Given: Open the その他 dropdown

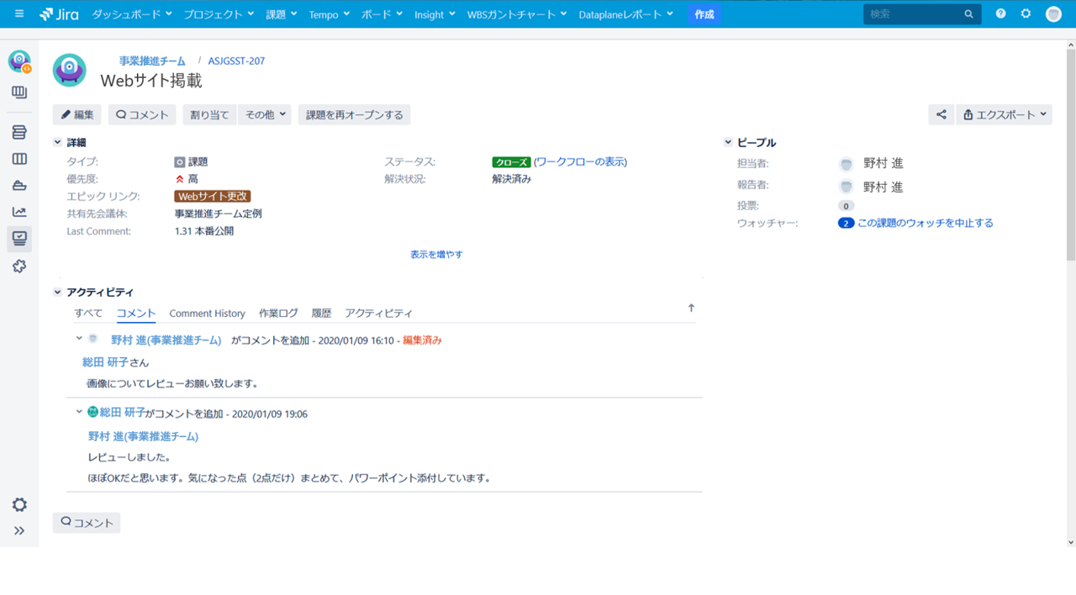Looking at the screenshot, I should click(265, 115).
